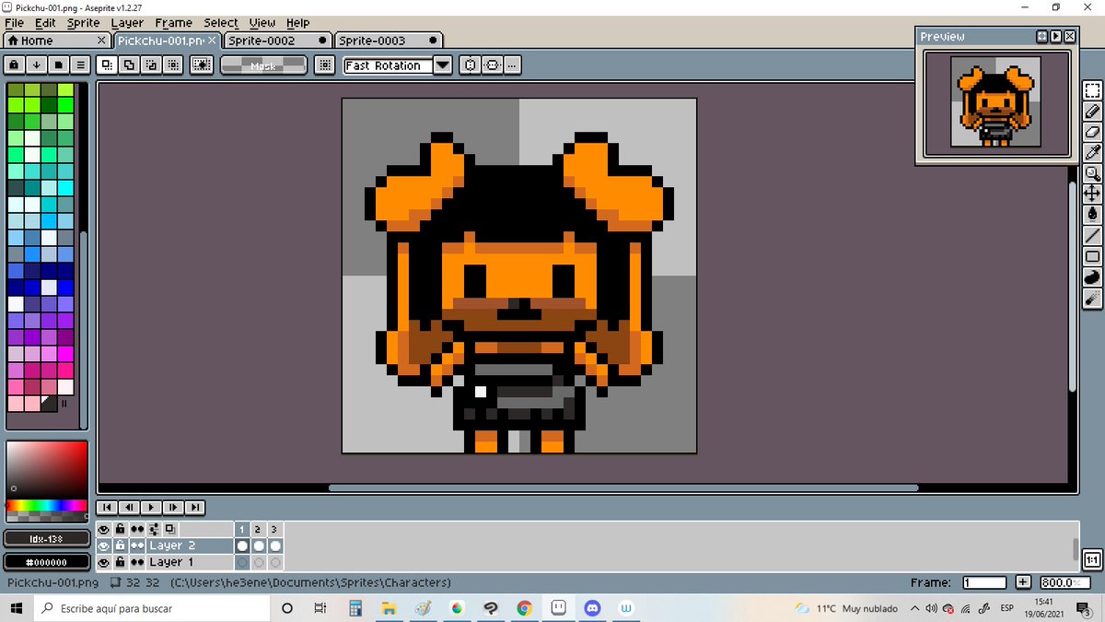1105x622 pixels.
Task: Select the Eraser tool
Action: click(x=1092, y=132)
